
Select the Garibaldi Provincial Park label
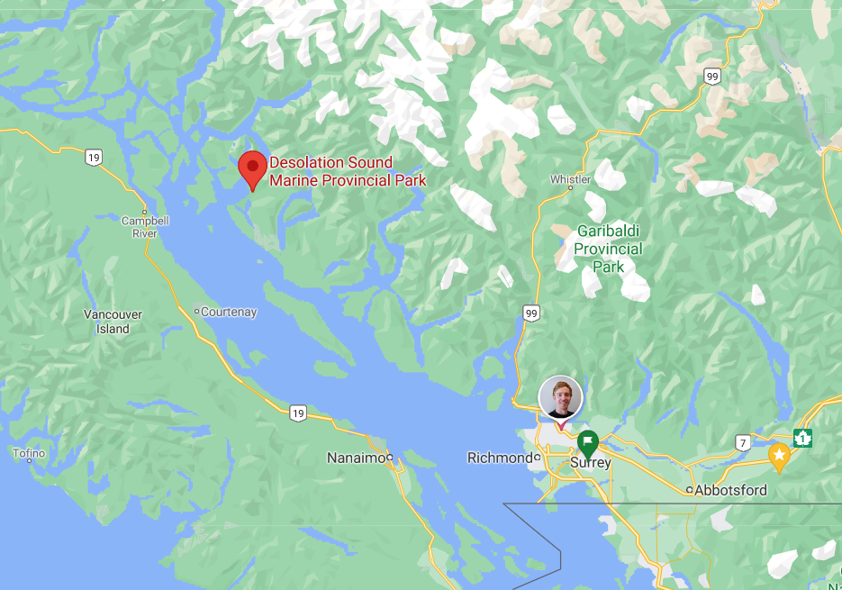609,249
